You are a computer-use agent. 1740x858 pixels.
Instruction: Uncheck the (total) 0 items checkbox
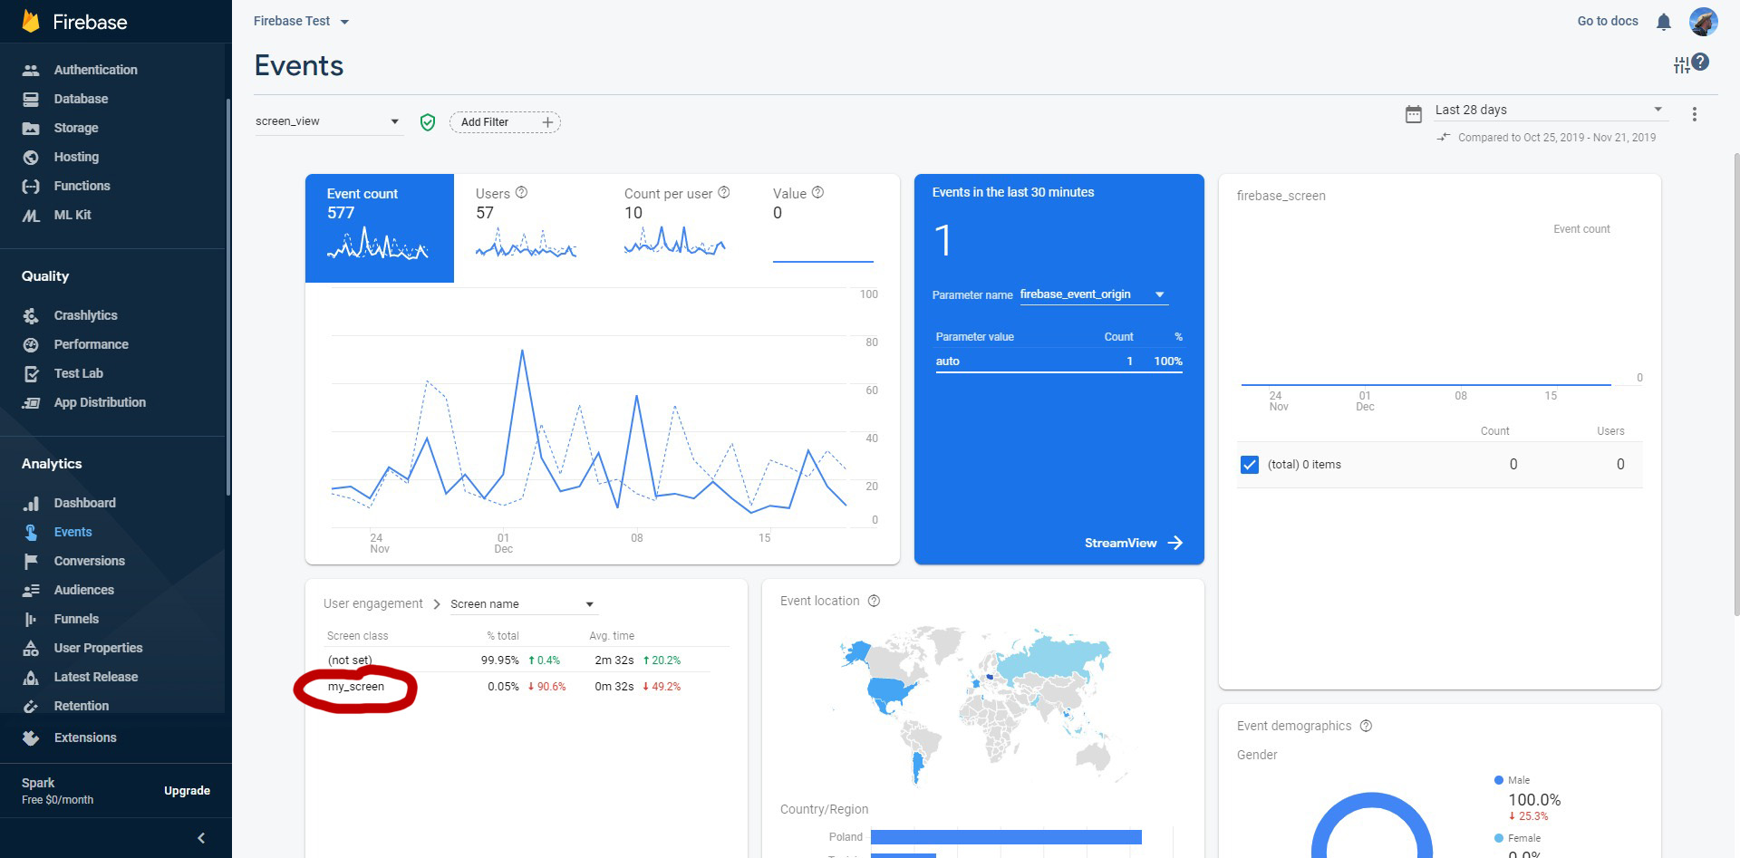(1249, 465)
